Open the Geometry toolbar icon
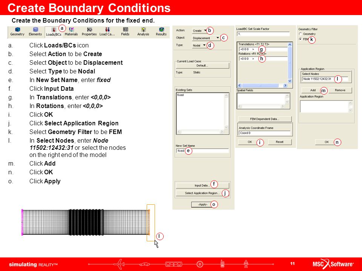 tap(17, 32)
